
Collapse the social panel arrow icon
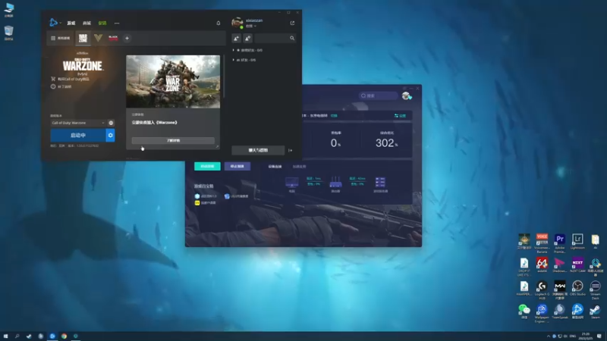[x=291, y=150]
